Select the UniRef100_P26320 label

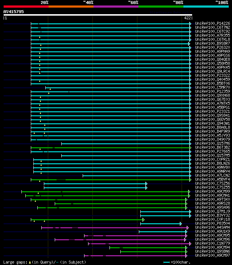pyautogui.click(x=212, y=47)
